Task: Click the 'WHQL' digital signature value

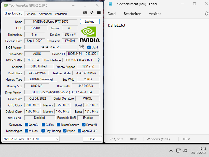Action: 87,99
